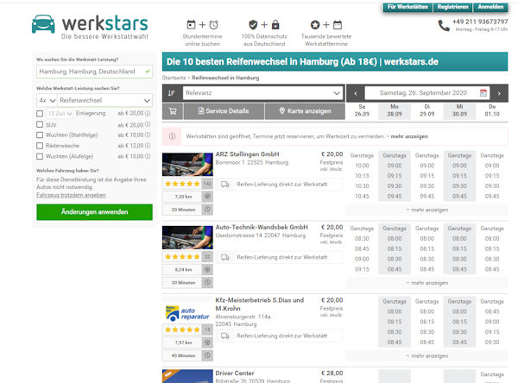Open Driver Center listing title
518x383 pixels.
pyautogui.click(x=235, y=374)
